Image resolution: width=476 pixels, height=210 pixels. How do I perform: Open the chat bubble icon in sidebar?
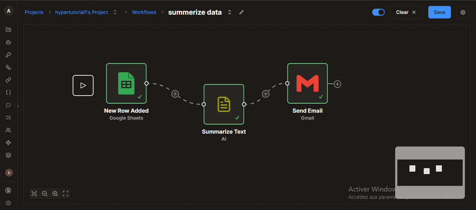coord(8,105)
